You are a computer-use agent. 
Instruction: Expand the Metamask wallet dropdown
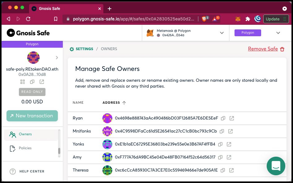[x=222, y=33]
